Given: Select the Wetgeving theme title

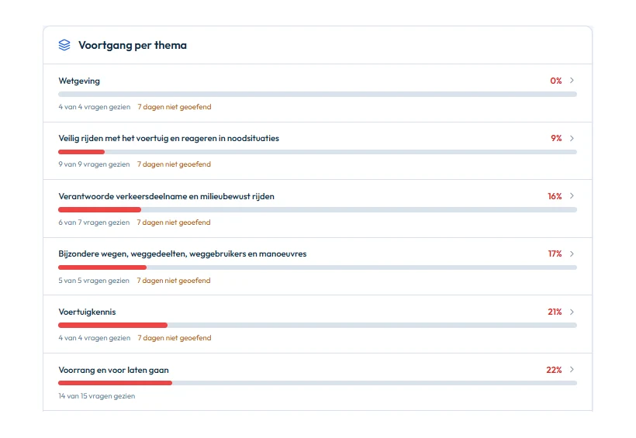Looking at the screenshot, I should click(x=79, y=81).
